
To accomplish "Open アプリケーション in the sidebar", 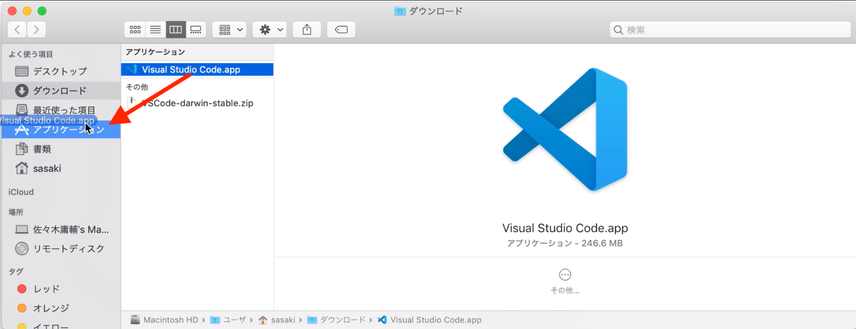I will point(61,130).
